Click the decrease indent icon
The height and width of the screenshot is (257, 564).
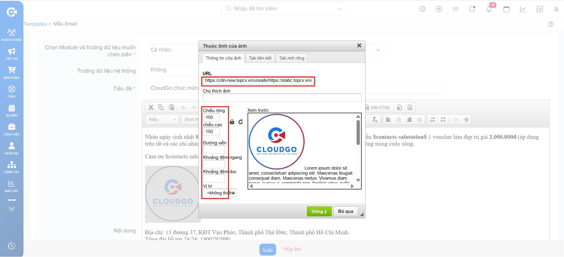point(456,120)
